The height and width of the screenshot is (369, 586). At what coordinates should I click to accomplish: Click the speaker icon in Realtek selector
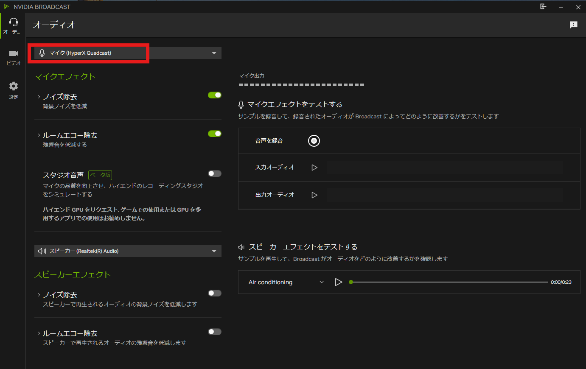42,251
